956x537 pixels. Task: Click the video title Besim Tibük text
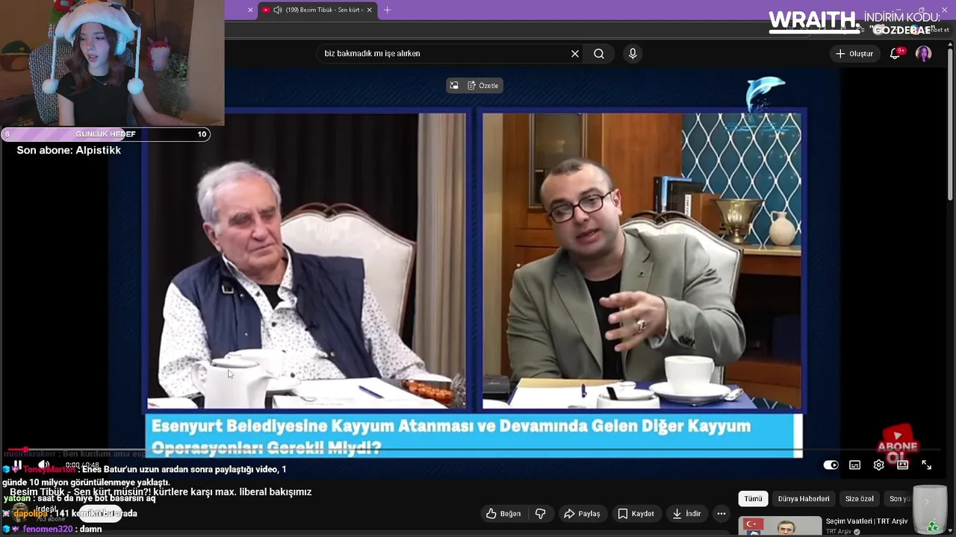(x=161, y=492)
